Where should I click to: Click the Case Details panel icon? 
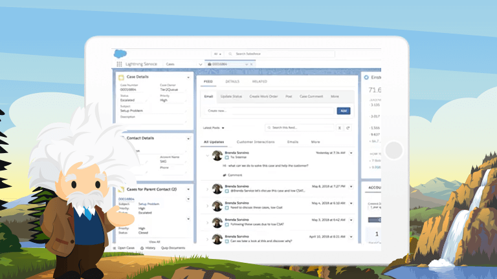pyautogui.click(x=121, y=77)
